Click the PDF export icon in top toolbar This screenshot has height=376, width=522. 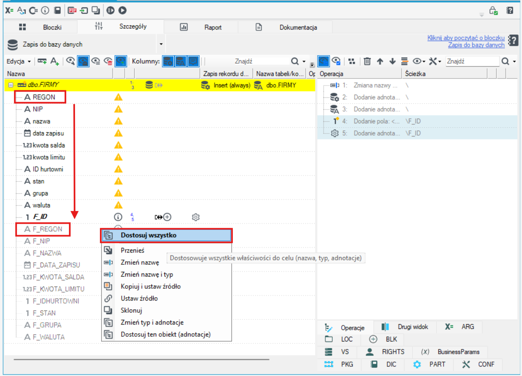tap(72, 10)
